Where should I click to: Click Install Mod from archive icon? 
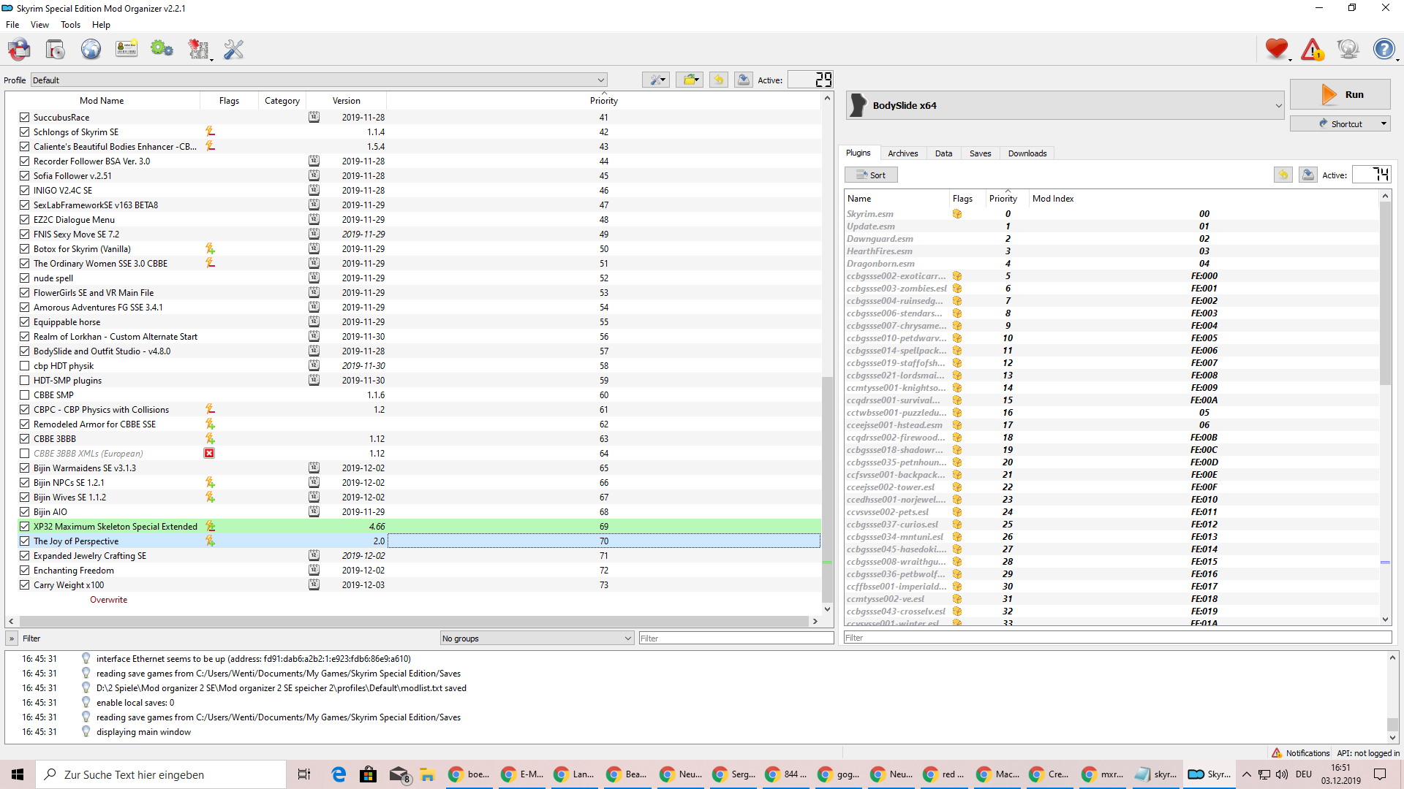(x=56, y=50)
